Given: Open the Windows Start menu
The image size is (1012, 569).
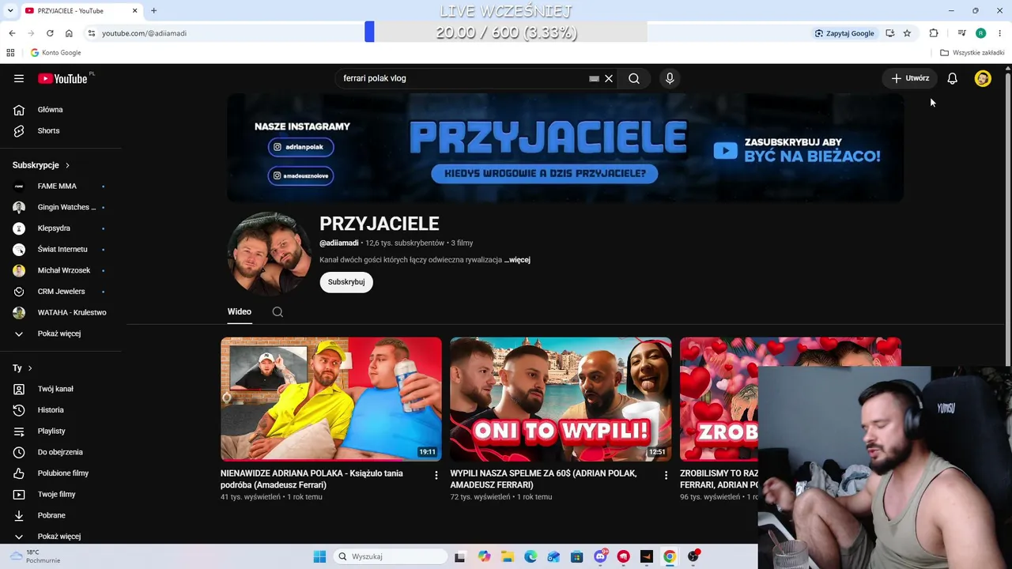Looking at the screenshot, I should [319, 556].
